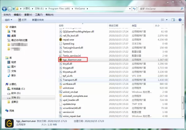Screen dimensions: 186x130
Task: Select tinydl.dll file
Action: pos(67,64)
